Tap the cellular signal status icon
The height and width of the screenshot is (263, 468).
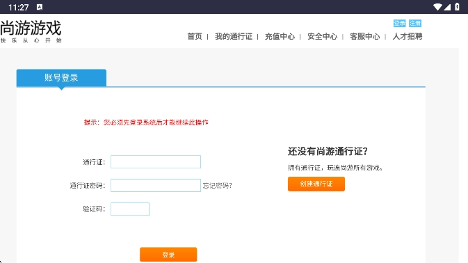pos(447,7)
